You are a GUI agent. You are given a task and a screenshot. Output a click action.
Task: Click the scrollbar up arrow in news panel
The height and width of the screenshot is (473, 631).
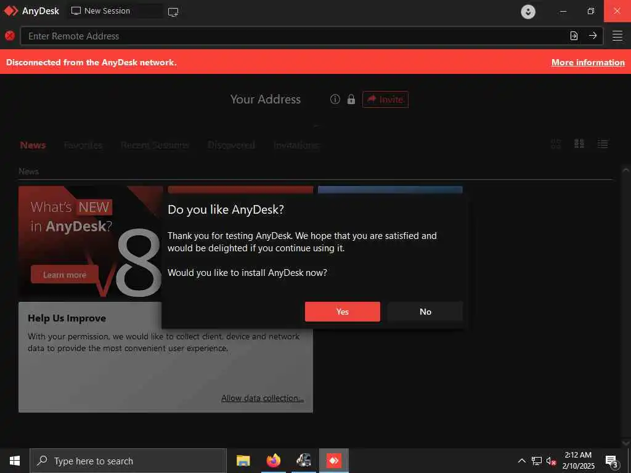click(625, 170)
